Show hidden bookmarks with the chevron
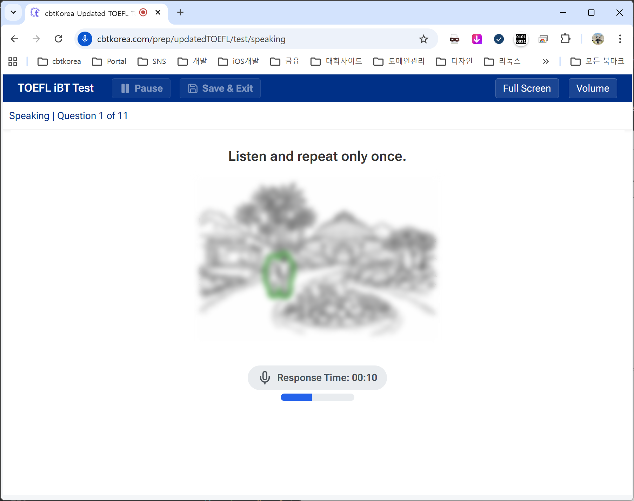Screen dimensions: 634x501 click(546, 61)
